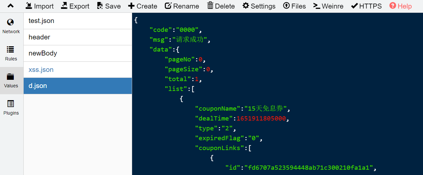Create a new value entry
This screenshot has height=175, width=423.
[143, 6]
